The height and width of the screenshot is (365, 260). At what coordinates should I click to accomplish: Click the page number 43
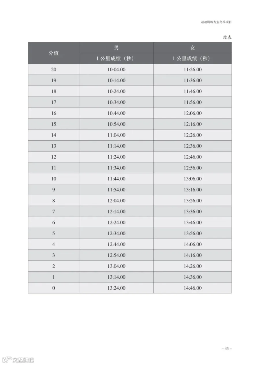click(226, 349)
